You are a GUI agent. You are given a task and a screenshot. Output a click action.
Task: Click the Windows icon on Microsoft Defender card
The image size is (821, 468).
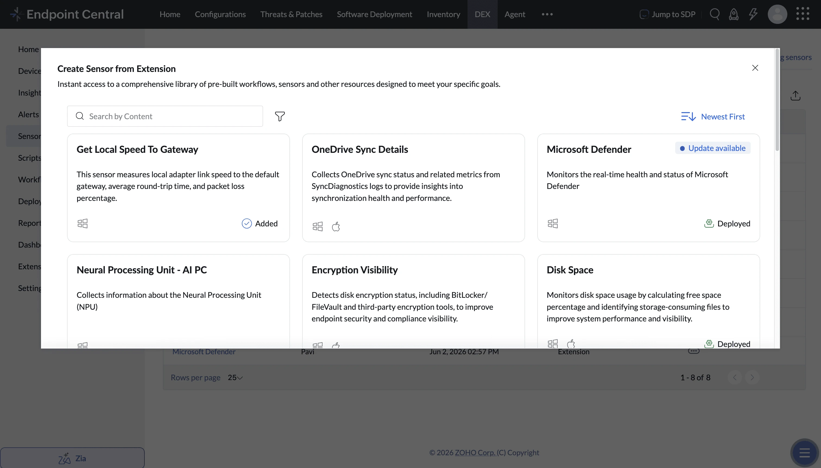click(x=553, y=223)
